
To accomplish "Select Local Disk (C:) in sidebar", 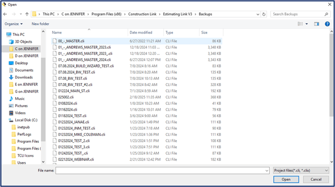I will coord(26,120).
